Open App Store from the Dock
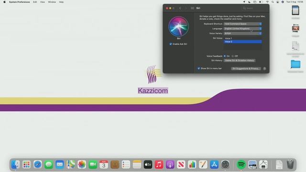The height and width of the screenshot is (172, 306). pos(214,164)
